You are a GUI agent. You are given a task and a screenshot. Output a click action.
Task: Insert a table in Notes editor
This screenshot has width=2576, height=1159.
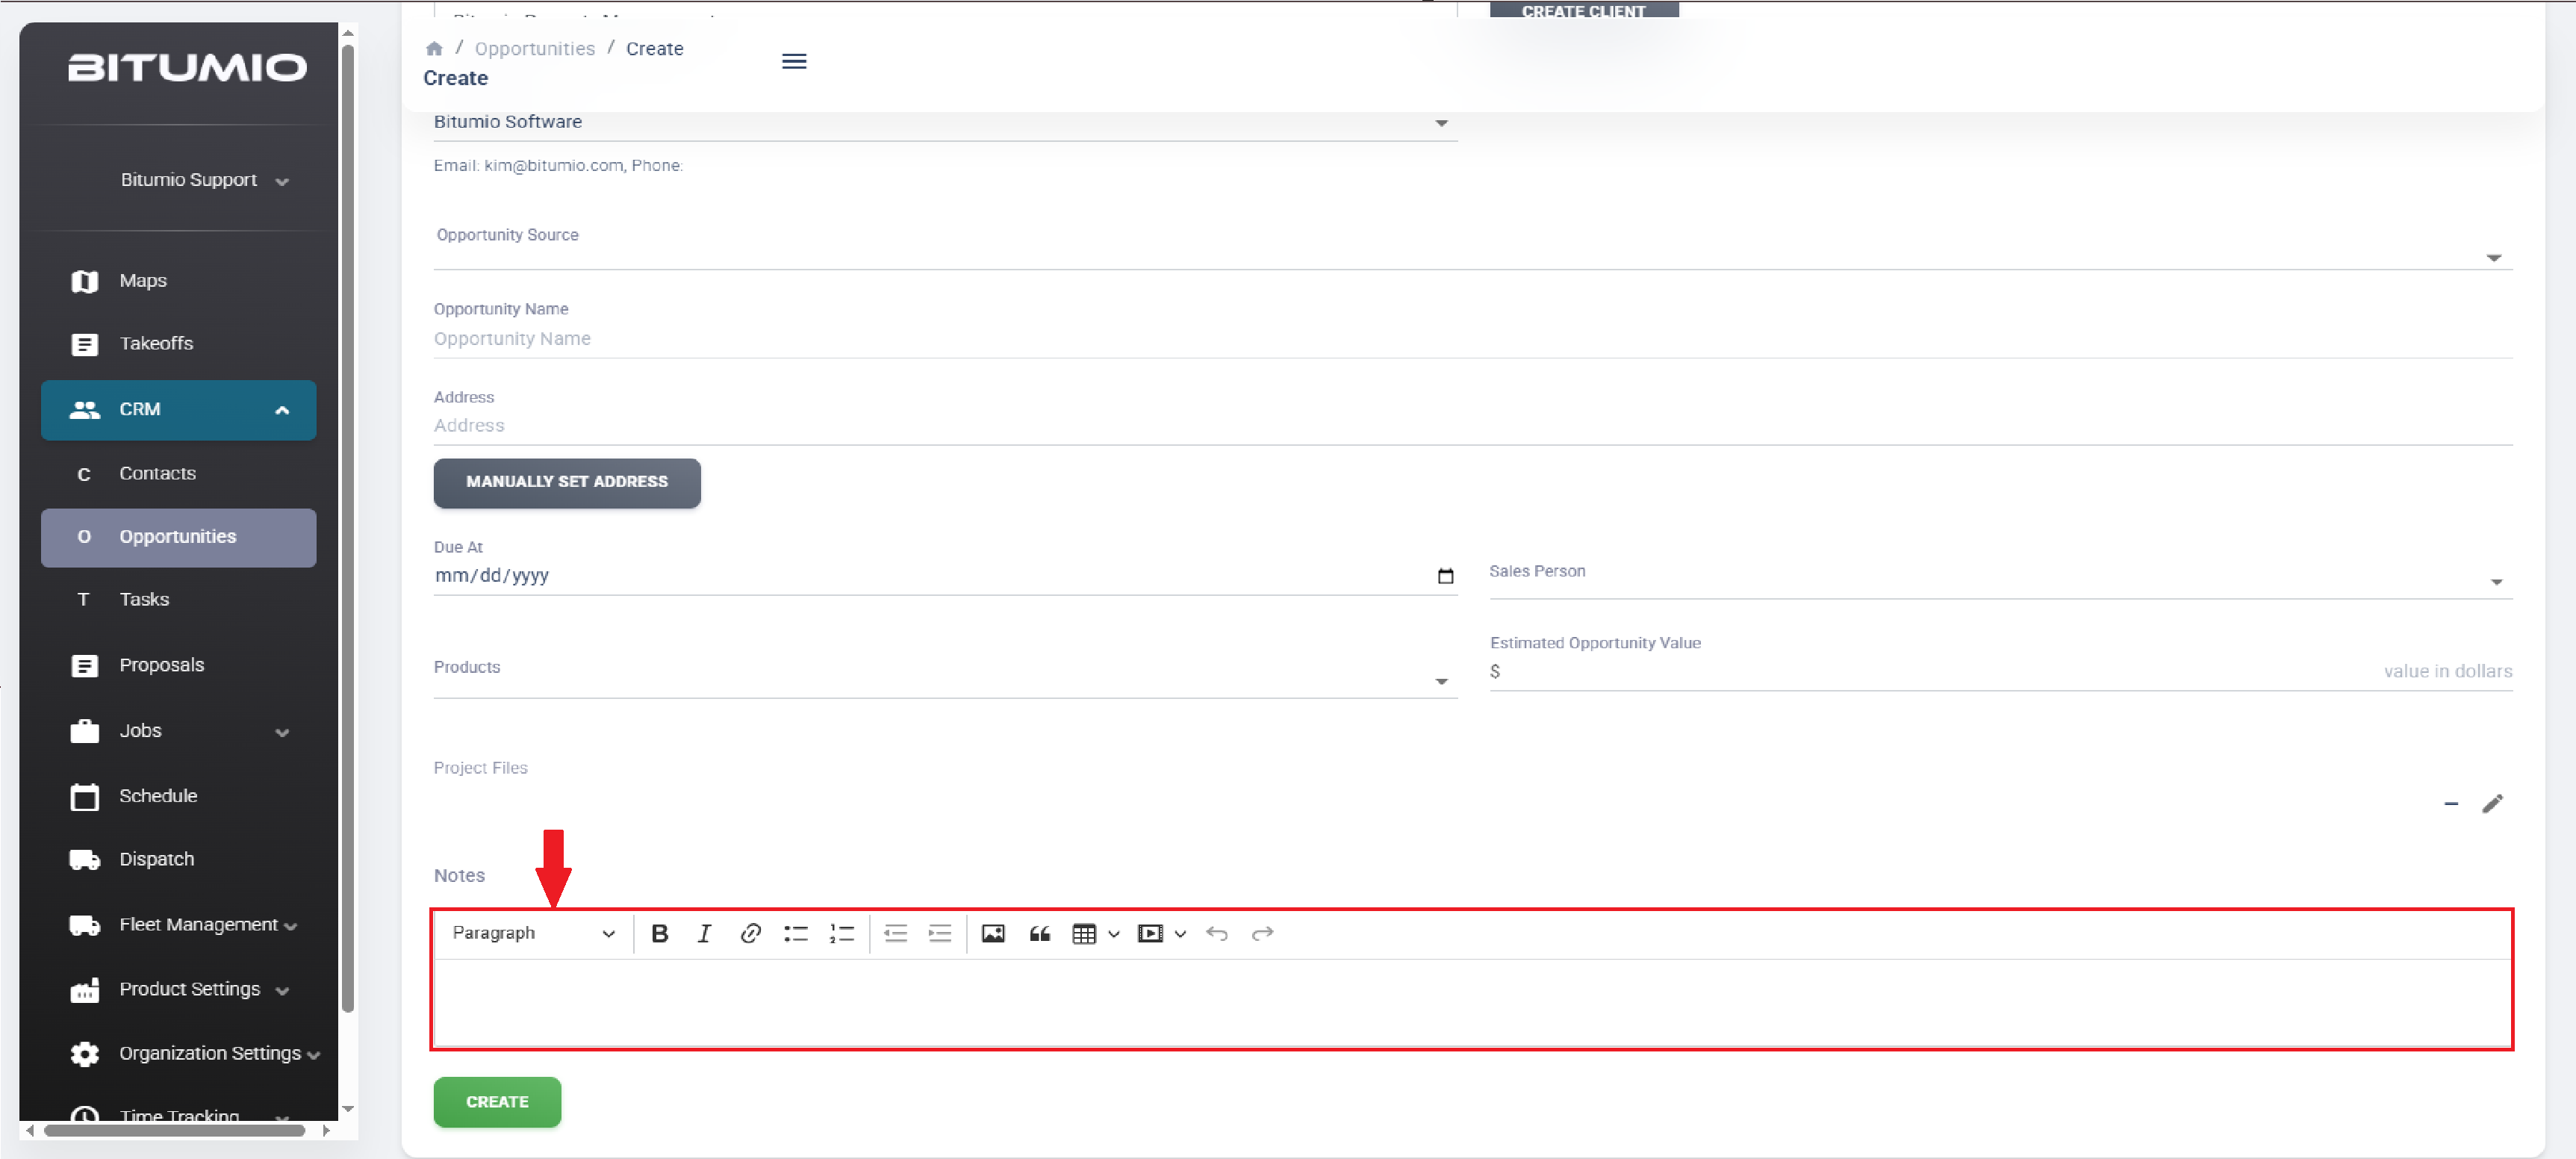click(1084, 934)
